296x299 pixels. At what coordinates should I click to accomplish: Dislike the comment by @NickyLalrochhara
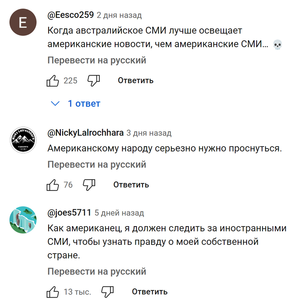coord(89,185)
